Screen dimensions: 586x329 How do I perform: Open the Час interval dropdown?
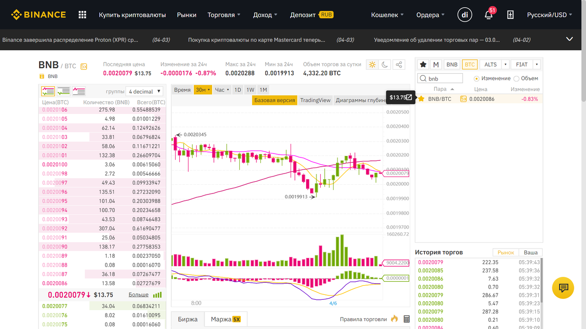coord(222,90)
